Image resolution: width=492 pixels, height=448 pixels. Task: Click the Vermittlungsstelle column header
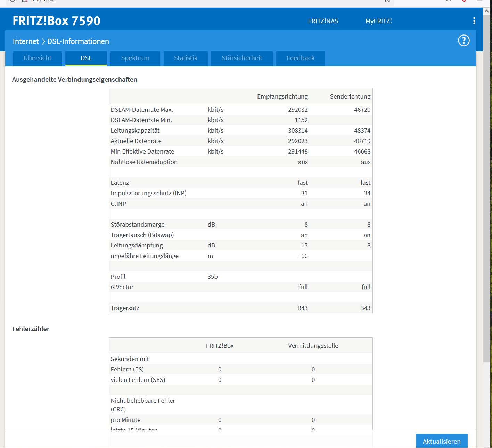tap(313, 346)
